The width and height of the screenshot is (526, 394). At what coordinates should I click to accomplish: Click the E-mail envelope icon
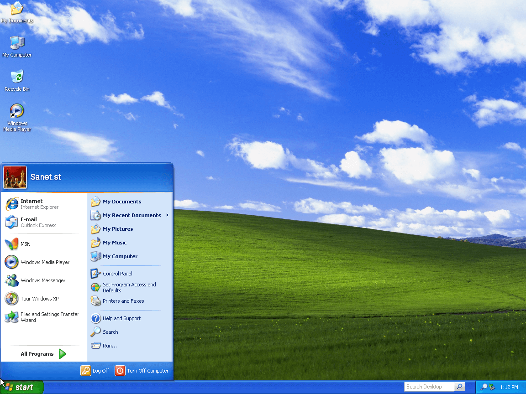pos(11,222)
